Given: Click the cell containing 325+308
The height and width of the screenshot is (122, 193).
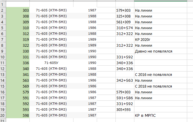Looking at the screenshot, I should pyautogui.click(x=124, y=16).
